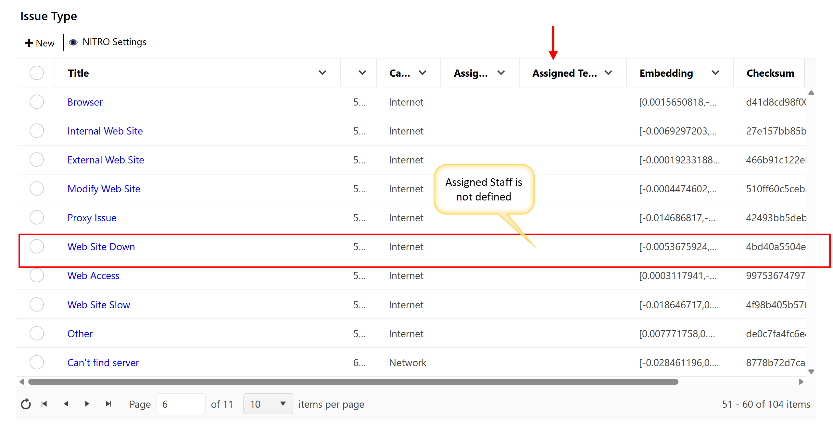Click the Checksum column header
Viewport: 833px width, 424px height.
click(770, 73)
